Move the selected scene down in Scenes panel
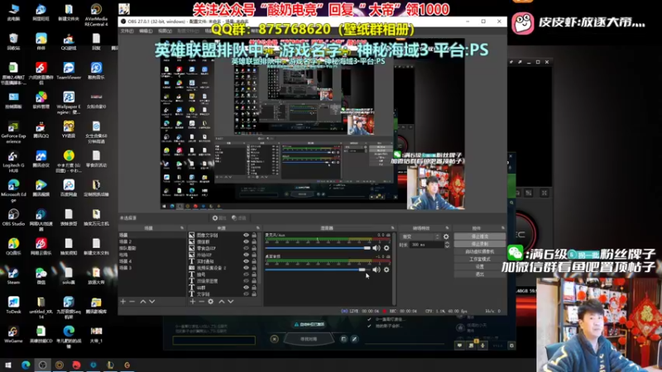Viewport: 662px width, 372px height. [152, 302]
